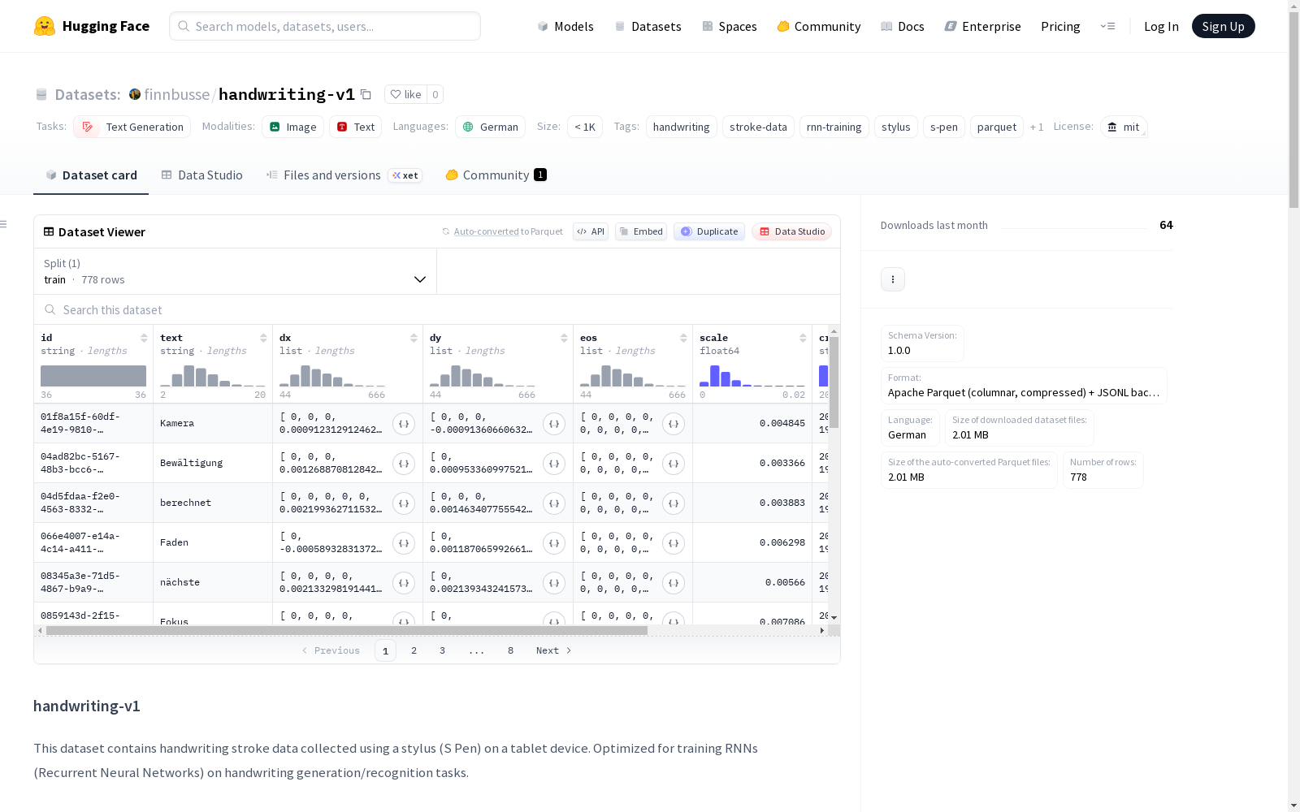Switch to the Data Studio tab
The width and height of the screenshot is (1300, 812).
[201, 175]
